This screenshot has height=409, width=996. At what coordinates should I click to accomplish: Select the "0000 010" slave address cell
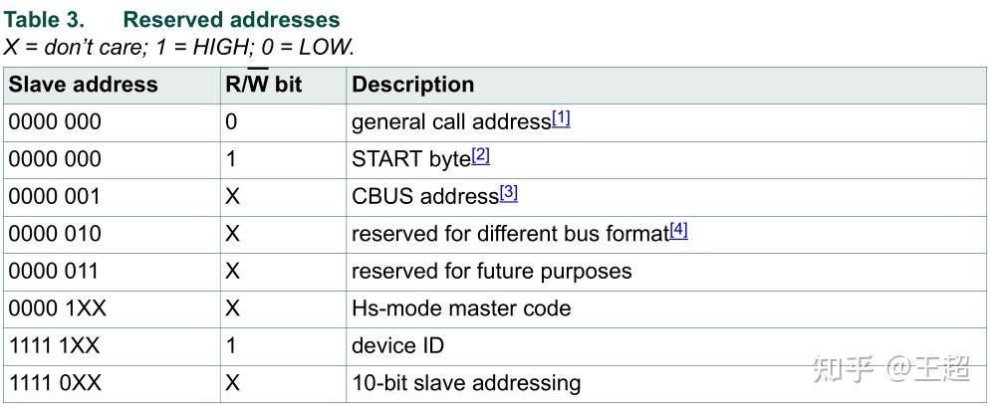56,234
